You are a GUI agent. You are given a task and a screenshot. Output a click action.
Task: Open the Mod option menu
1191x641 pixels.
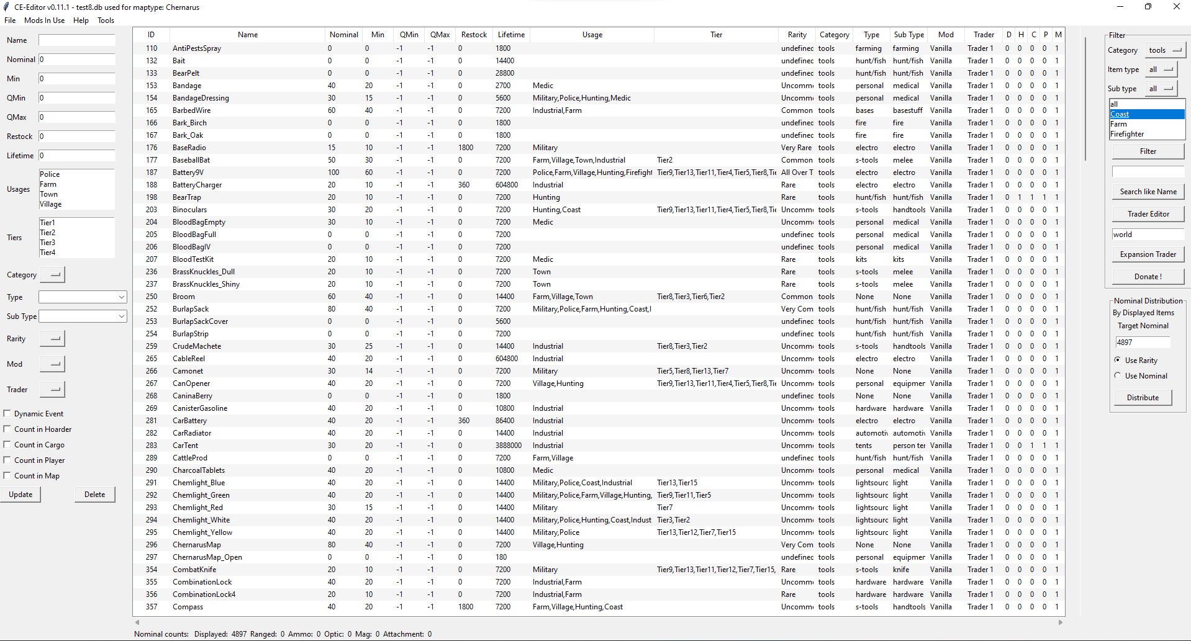click(x=52, y=364)
